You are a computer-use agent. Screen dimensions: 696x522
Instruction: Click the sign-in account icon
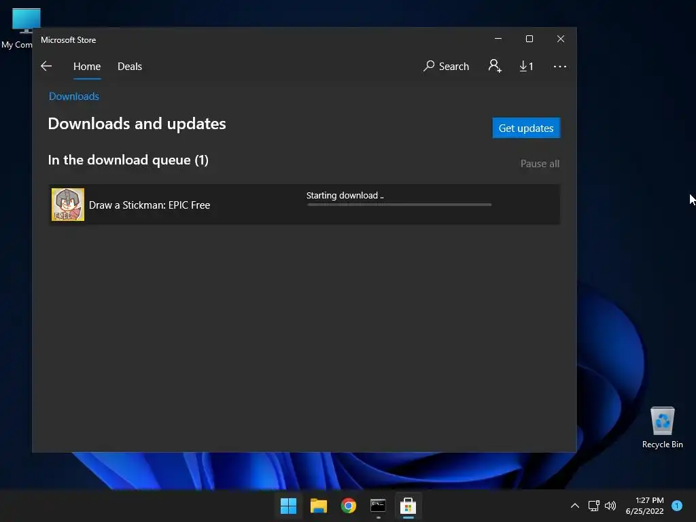coord(495,66)
